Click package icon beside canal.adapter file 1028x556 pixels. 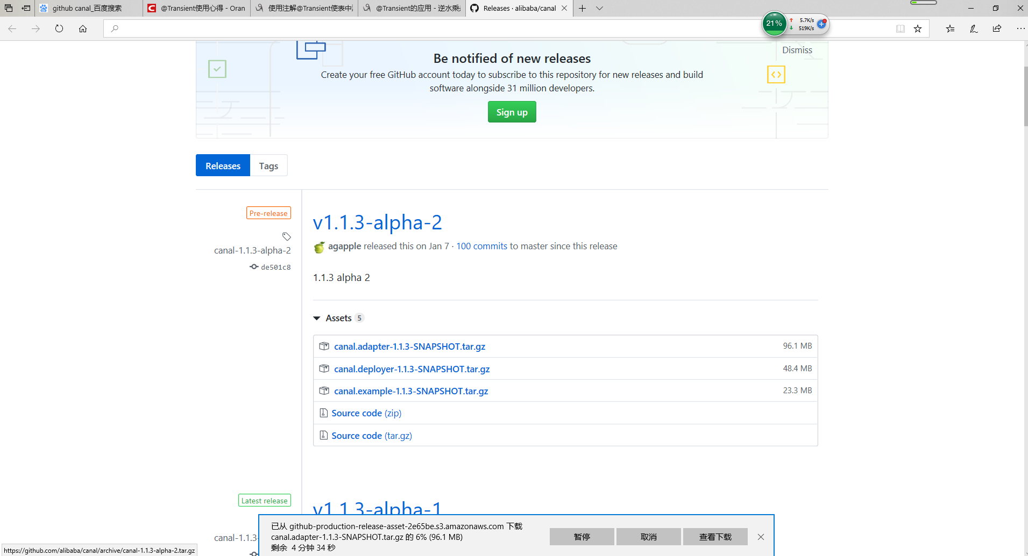pyautogui.click(x=324, y=346)
